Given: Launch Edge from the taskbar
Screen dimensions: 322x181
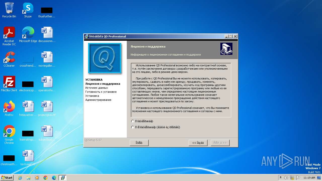Looking at the screenshot, I should pos(54,178).
